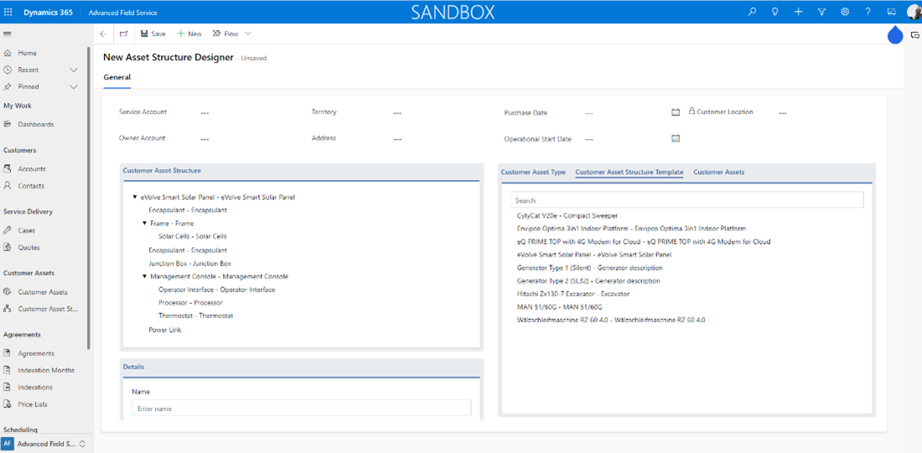Viewport: 922px width, 453px height.
Task: Click the search magnifier icon in header
Action: [752, 13]
